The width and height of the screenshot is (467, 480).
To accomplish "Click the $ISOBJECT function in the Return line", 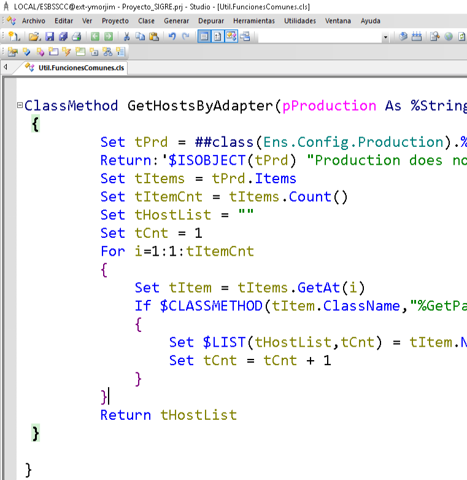I will 207,160.
